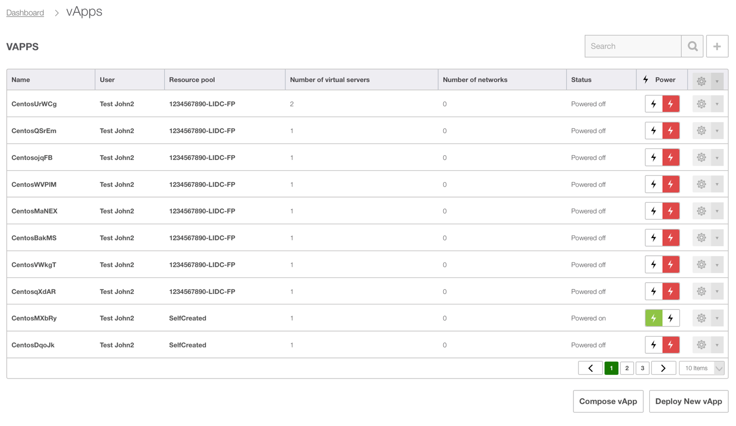Toggle power off for CentosBakMS
The width and height of the screenshot is (736, 426).
(x=670, y=238)
